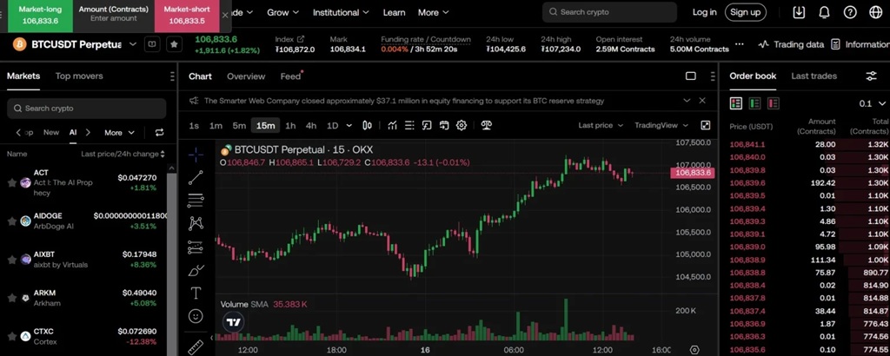The height and width of the screenshot is (356, 890).
Task: Click the chart panel layout rectangle icon
Action: (691, 76)
